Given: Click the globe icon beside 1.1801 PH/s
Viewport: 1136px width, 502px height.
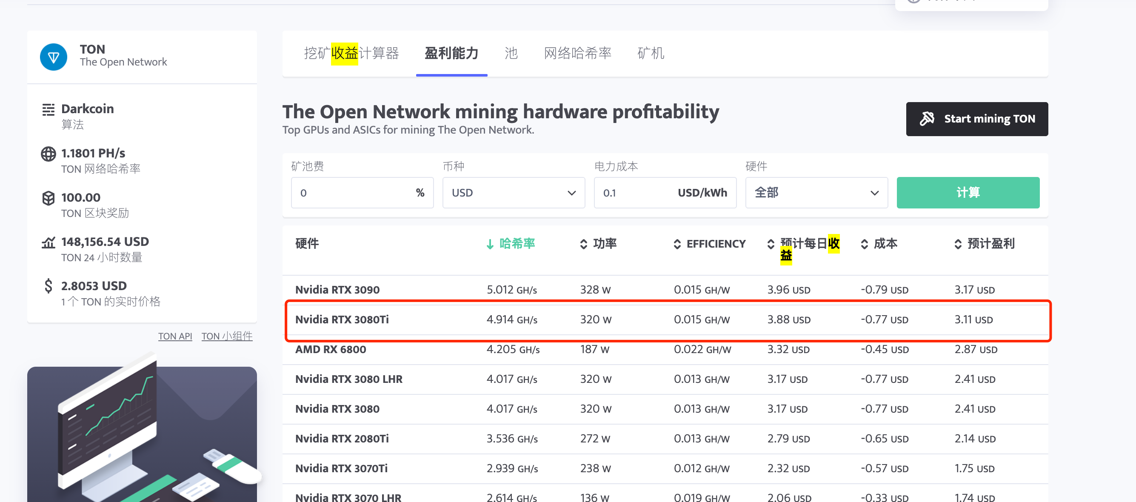Looking at the screenshot, I should [48, 154].
